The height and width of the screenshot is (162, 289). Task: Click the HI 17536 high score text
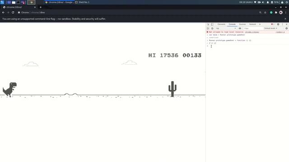coord(163,55)
